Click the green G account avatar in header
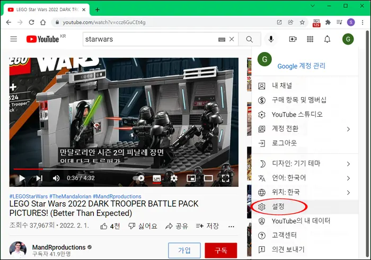The height and width of the screenshot is (260, 371). tap(348, 39)
